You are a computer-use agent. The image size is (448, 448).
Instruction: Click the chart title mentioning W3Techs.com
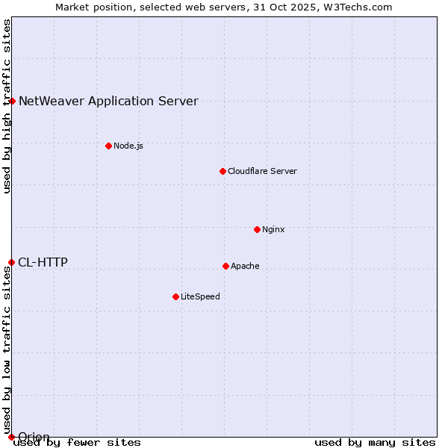coord(224,7)
